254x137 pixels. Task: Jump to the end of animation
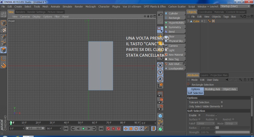coord(101,128)
